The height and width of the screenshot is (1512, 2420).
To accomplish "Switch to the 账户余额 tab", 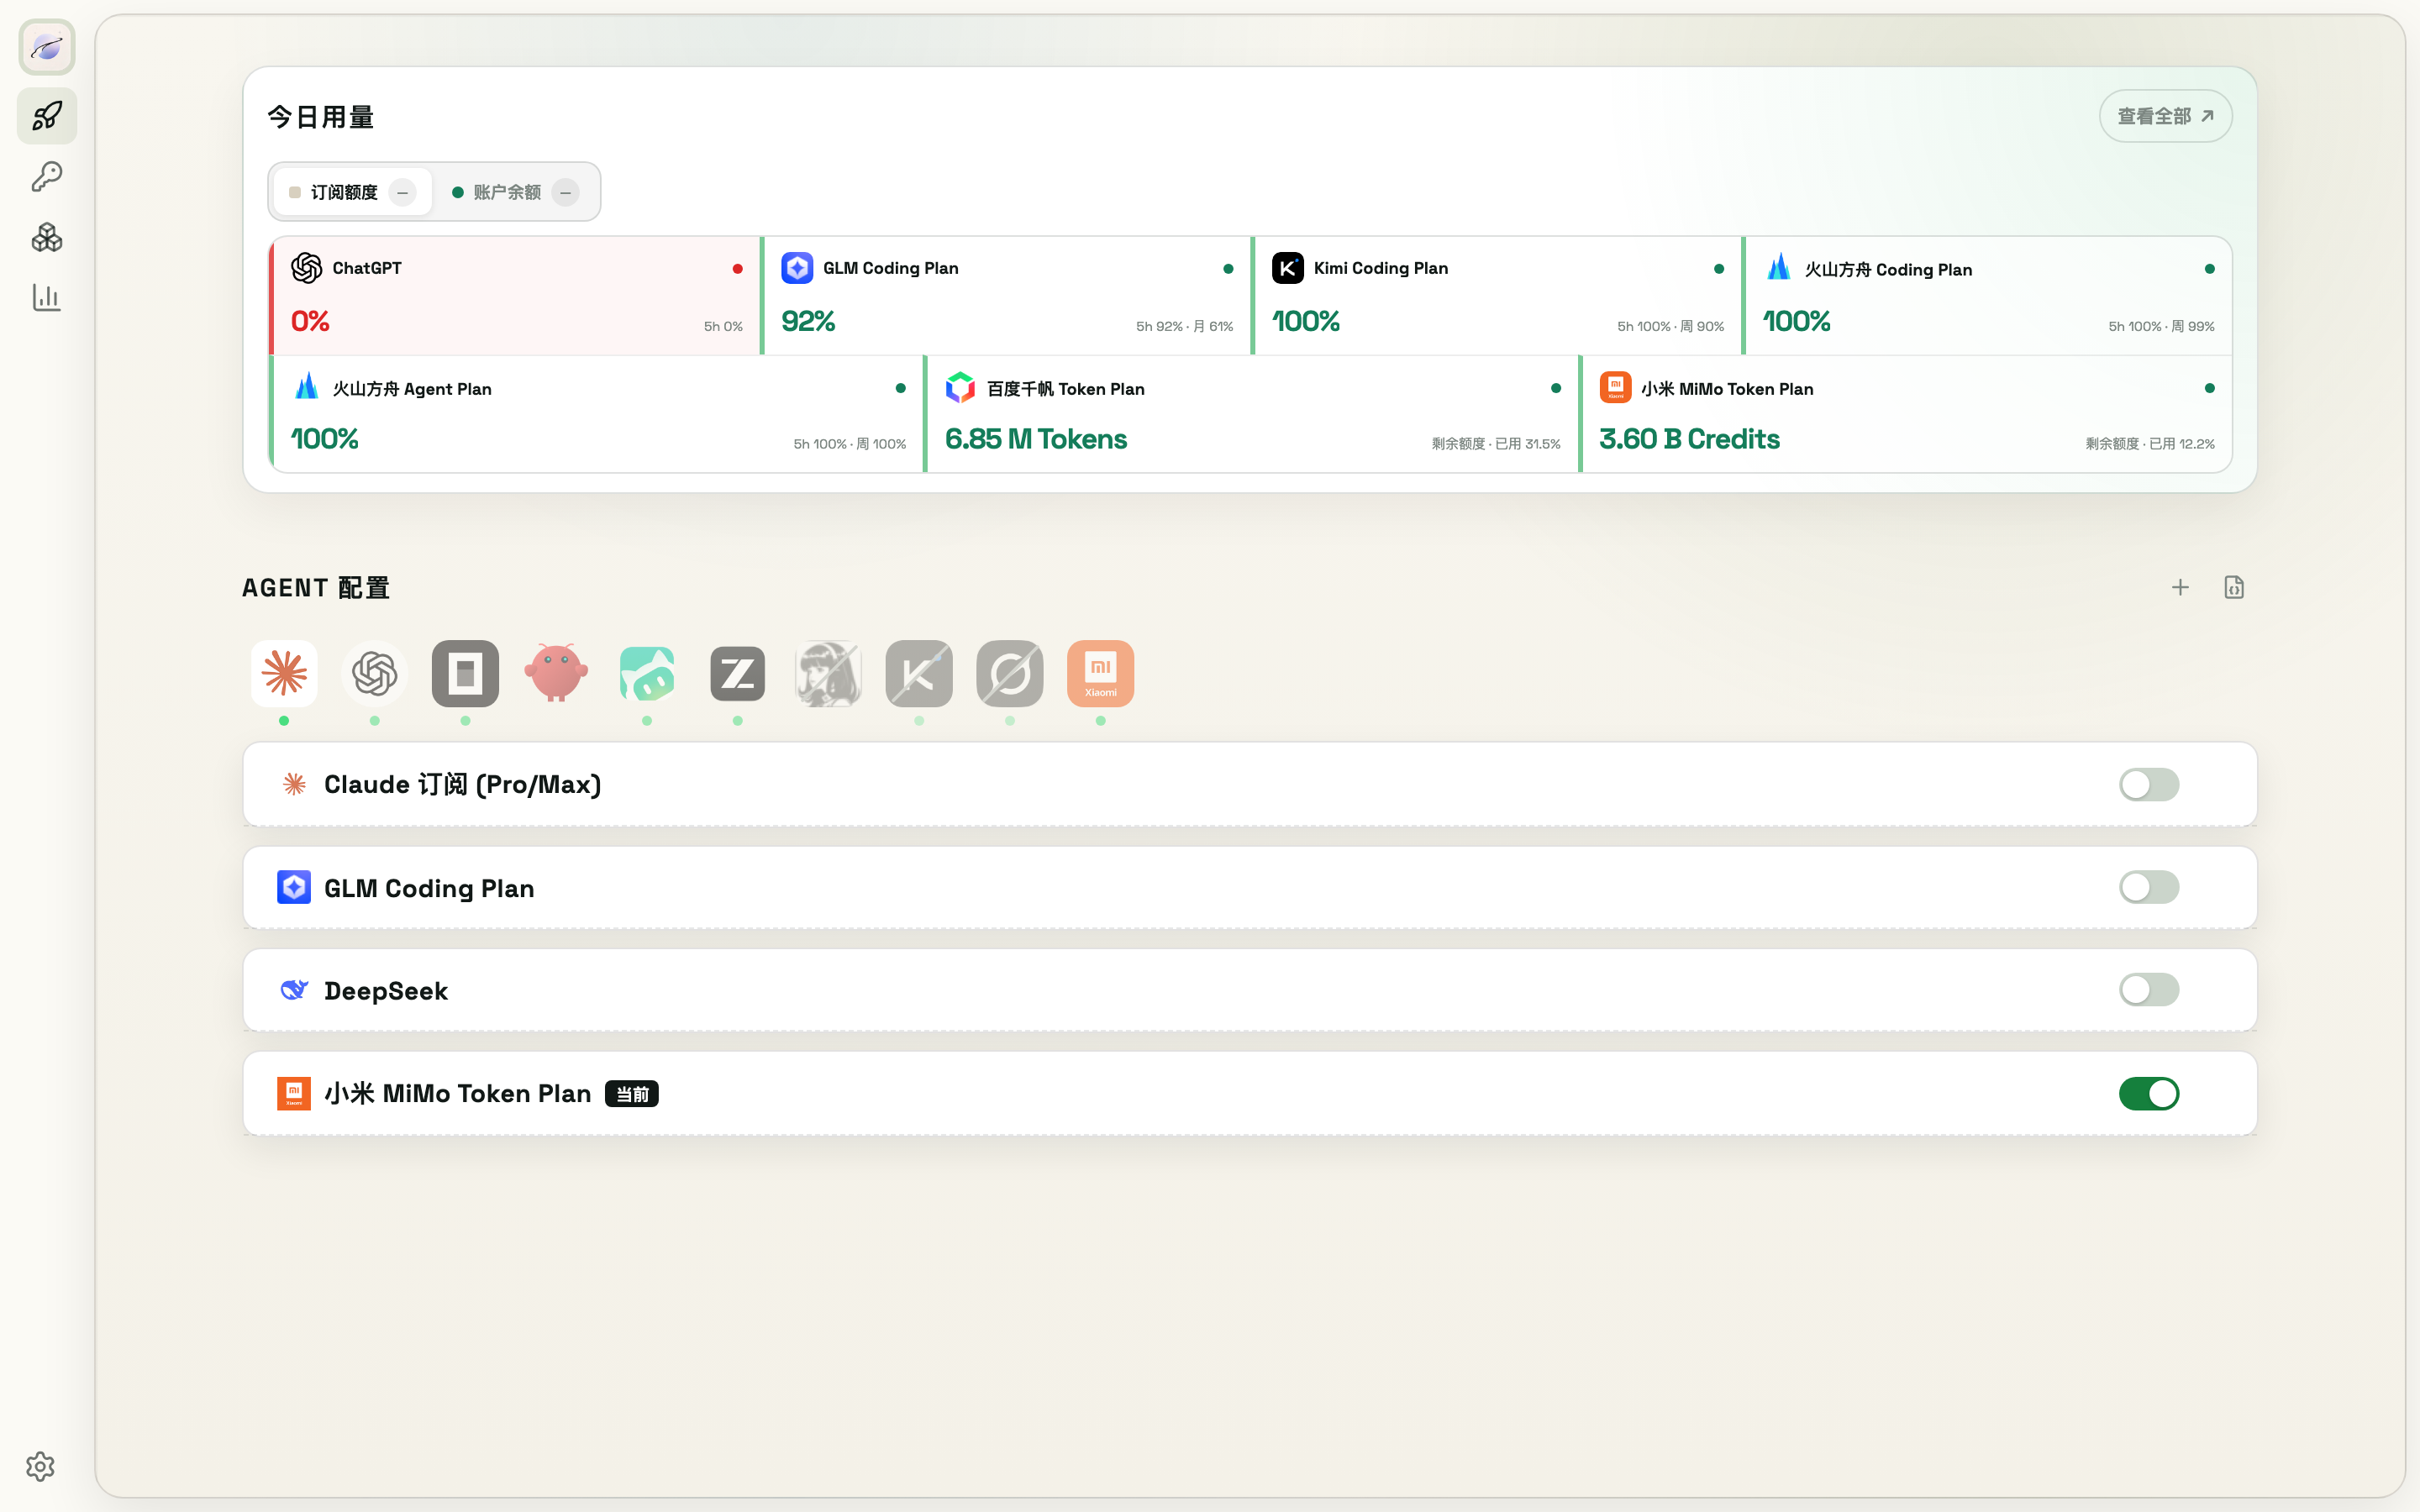I will coord(515,192).
